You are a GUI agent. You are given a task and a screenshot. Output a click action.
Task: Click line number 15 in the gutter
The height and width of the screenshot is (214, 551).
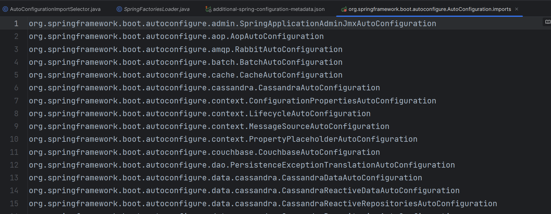pos(14,204)
